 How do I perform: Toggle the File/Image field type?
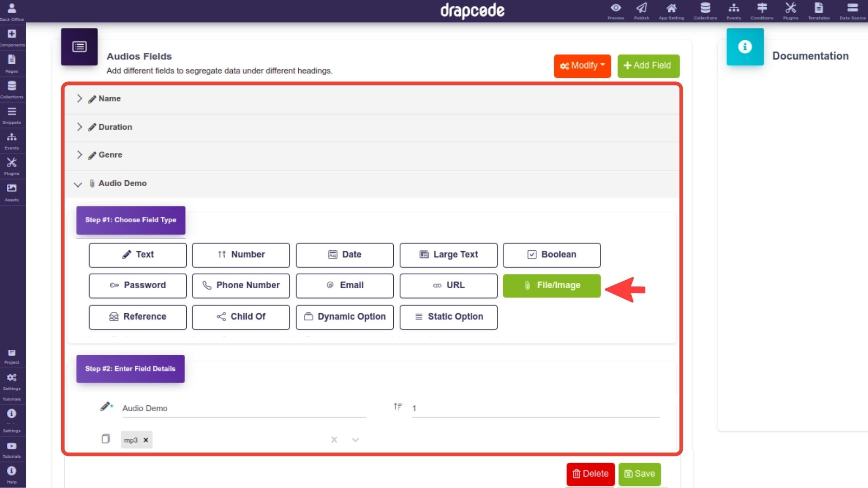click(552, 285)
